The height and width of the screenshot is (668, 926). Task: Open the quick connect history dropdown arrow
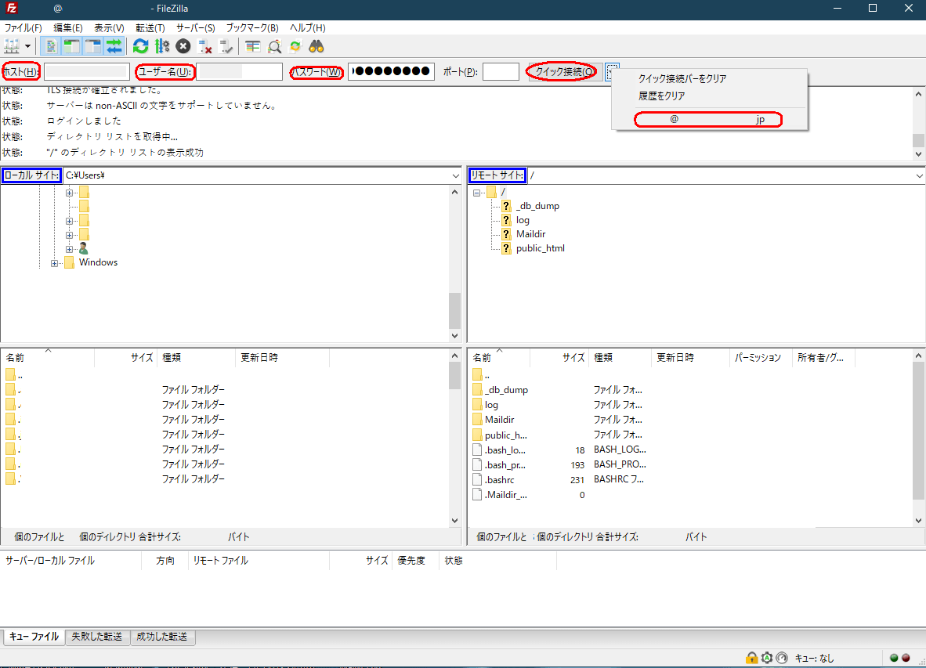pos(612,71)
